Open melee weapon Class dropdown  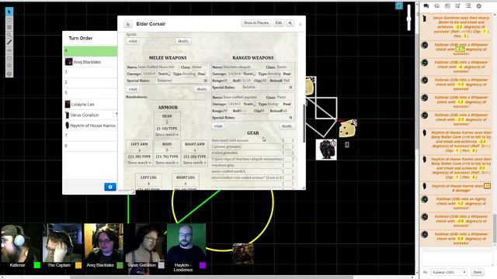click(x=199, y=67)
